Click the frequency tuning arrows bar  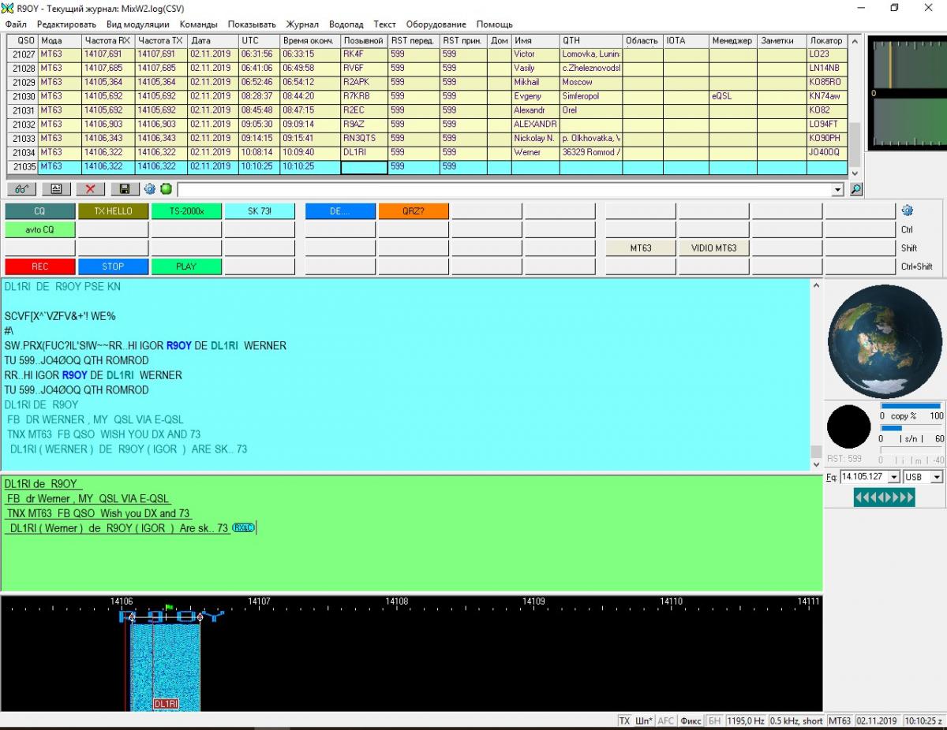884,497
